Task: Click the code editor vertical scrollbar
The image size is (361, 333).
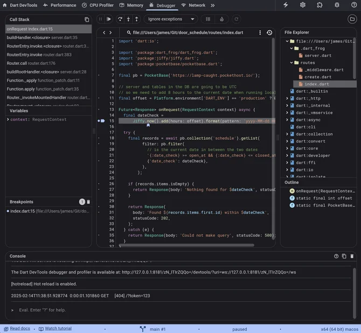Action: (273, 138)
